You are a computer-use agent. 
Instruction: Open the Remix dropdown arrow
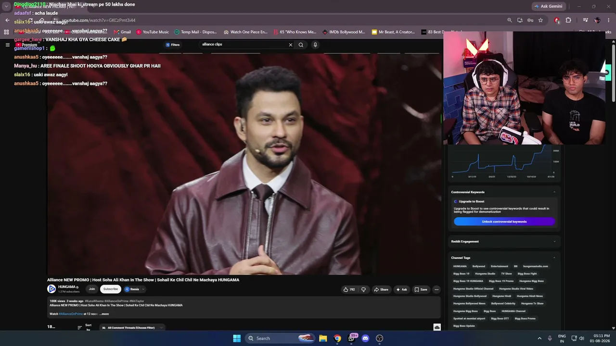[143, 289]
